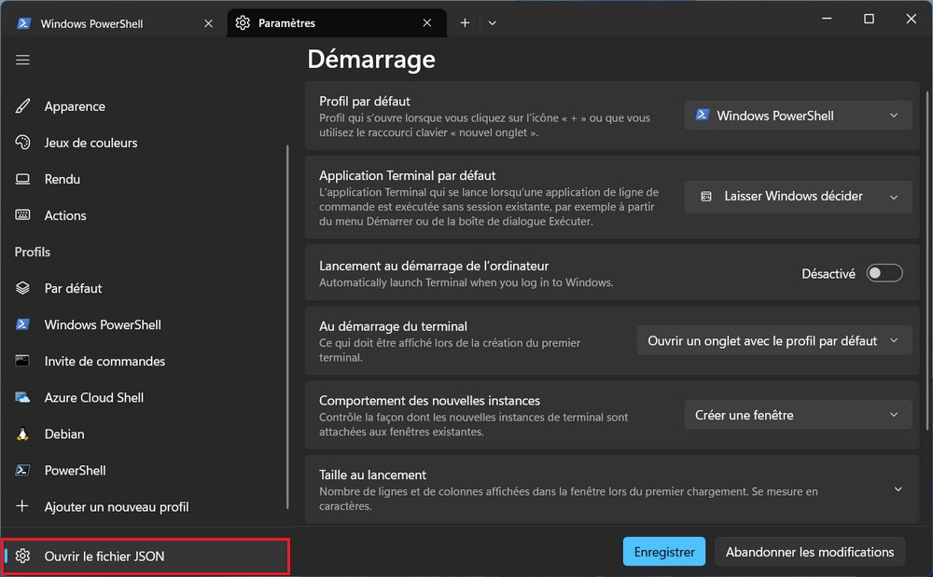Click the PowerShell profile icon in sidebar

22,470
